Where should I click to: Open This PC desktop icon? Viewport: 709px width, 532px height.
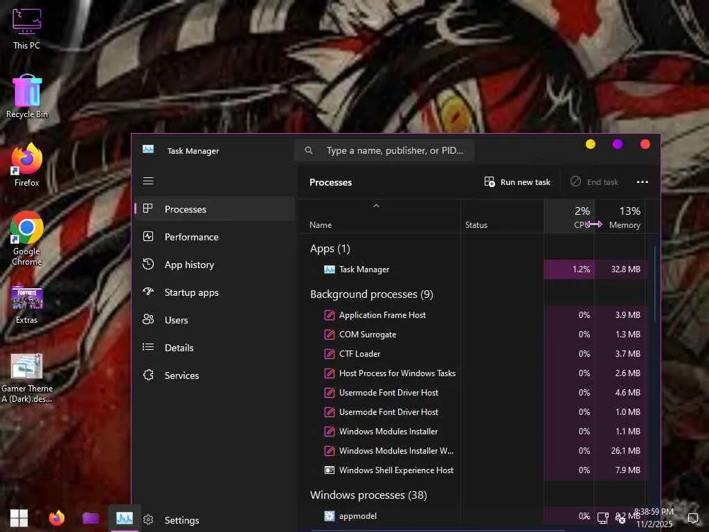[x=27, y=28]
